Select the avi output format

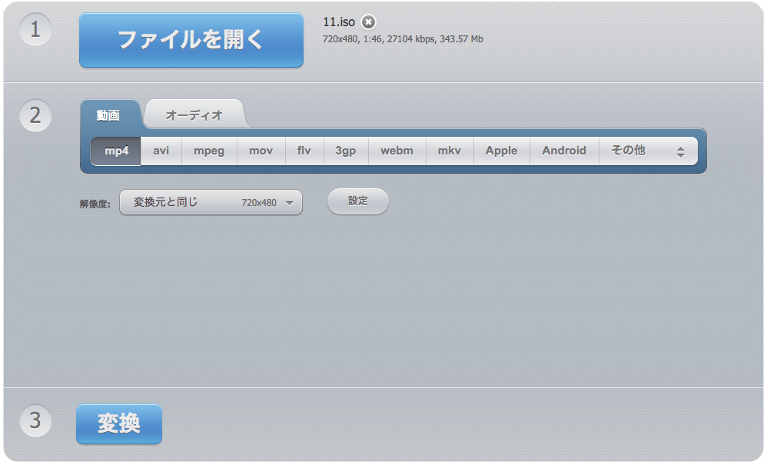(161, 151)
